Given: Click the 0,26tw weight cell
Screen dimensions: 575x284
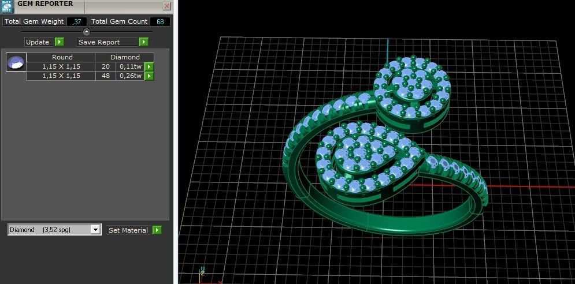Looking at the screenshot, I should 130,76.
